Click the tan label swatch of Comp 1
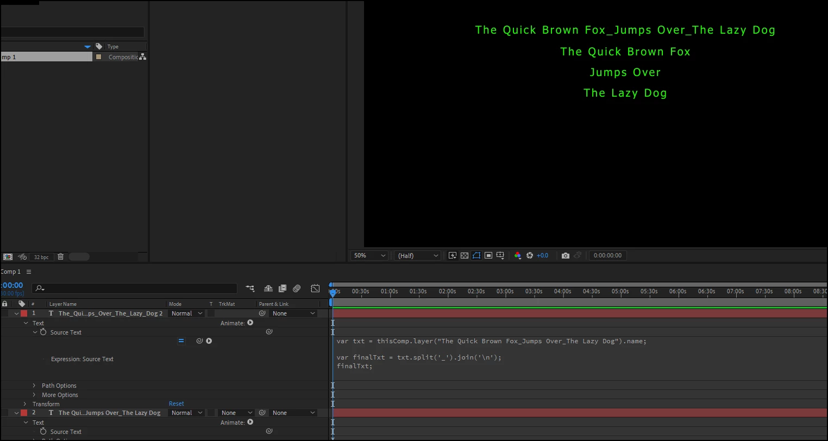The image size is (828, 441). (98, 57)
